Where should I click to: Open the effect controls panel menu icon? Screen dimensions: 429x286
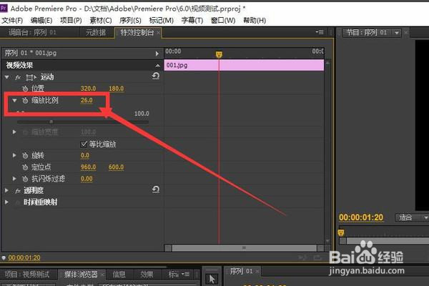320,32
